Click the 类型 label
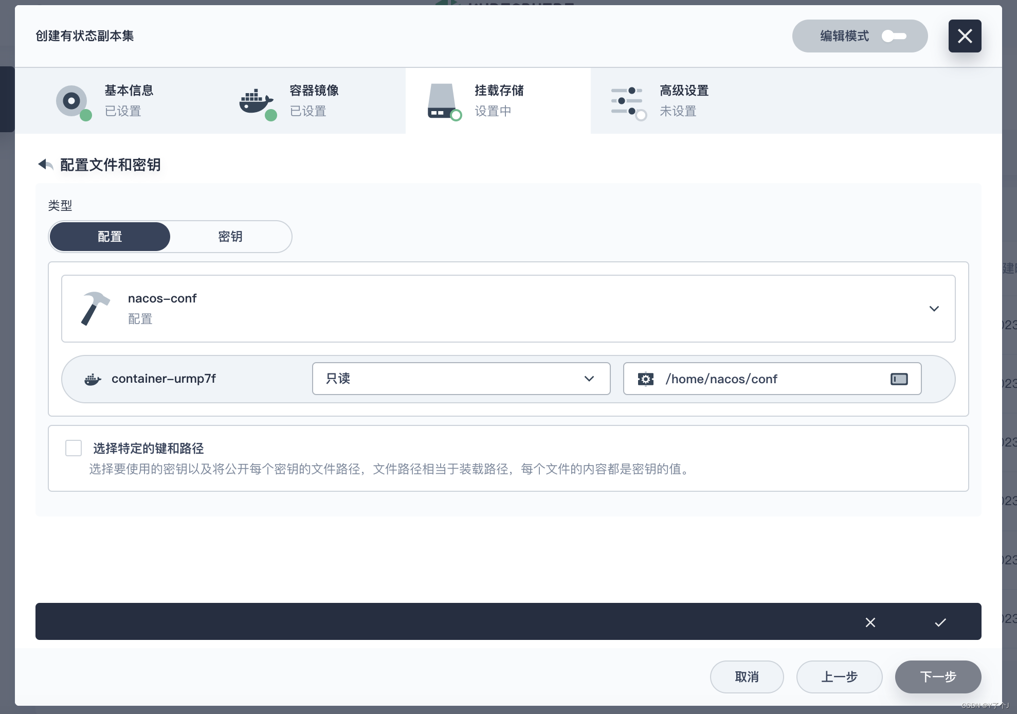1017x714 pixels. tap(60, 205)
